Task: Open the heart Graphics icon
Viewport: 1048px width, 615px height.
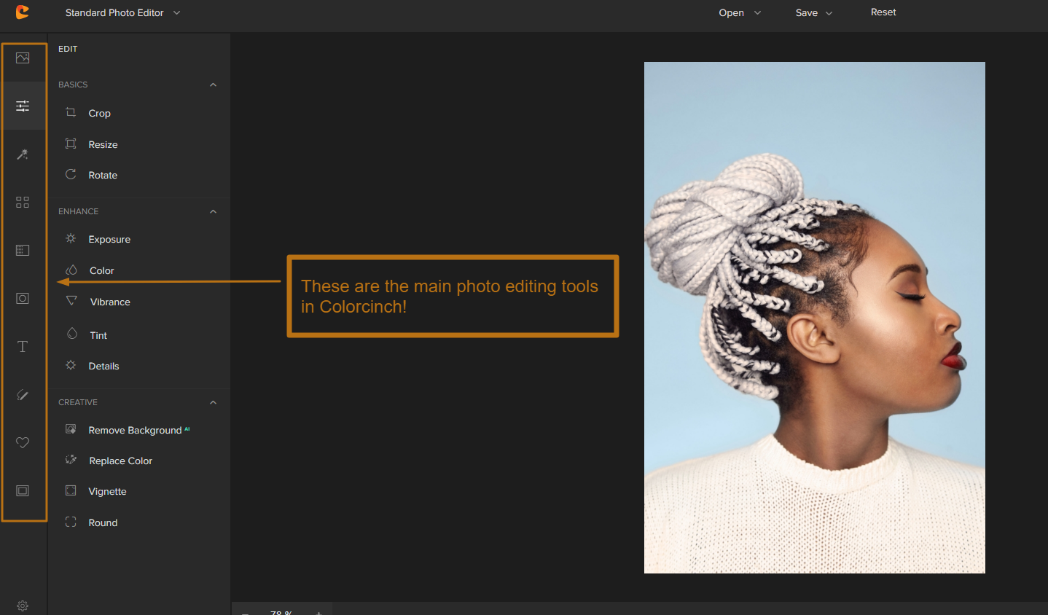Action: pos(23,443)
